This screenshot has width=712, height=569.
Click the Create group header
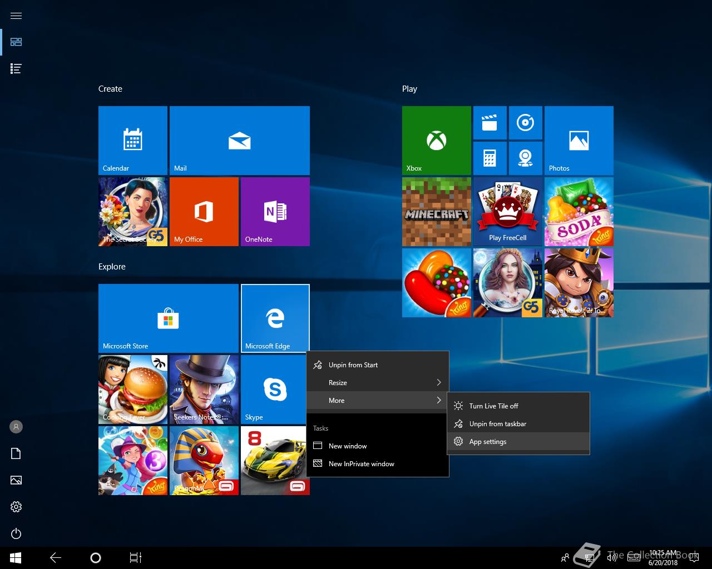tap(110, 89)
